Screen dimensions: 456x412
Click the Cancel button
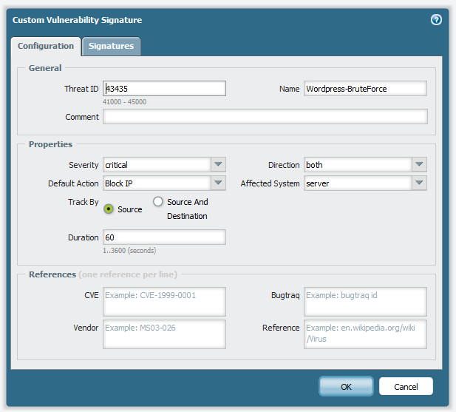[x=406, y=386]
